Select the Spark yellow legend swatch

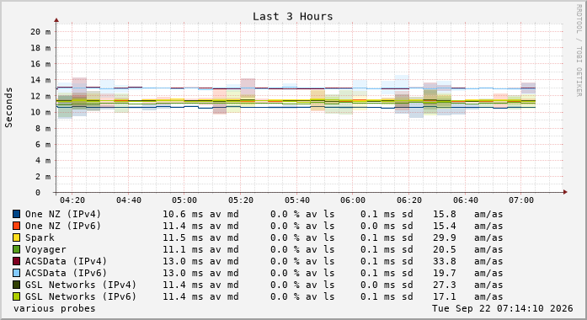17,237
